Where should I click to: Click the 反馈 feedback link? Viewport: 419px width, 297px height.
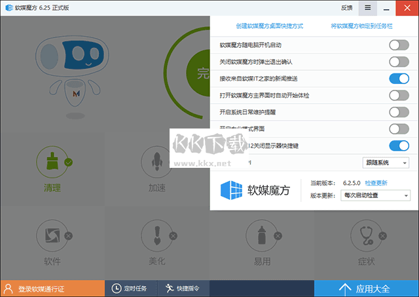346,8
